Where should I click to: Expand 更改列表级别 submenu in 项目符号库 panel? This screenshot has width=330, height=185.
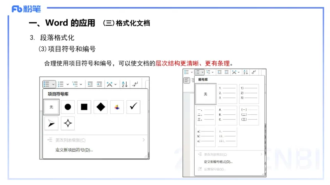(144, 140)
